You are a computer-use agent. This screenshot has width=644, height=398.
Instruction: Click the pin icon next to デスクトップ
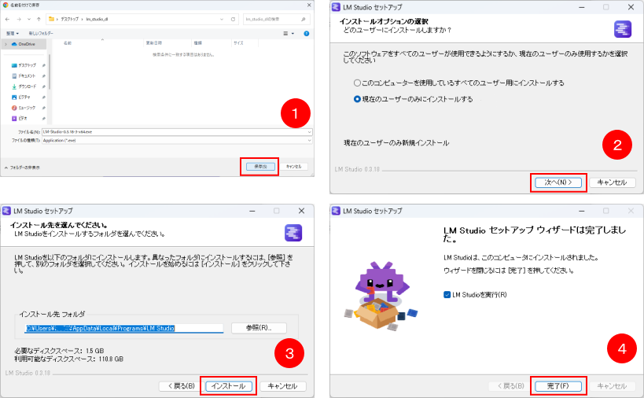43,65
